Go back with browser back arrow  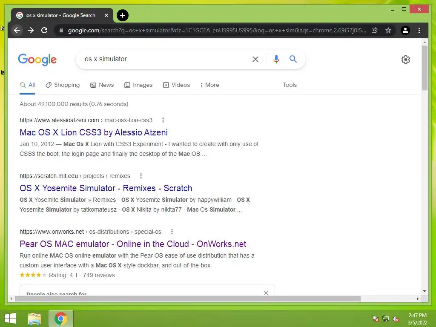click(x=17, y=30)
